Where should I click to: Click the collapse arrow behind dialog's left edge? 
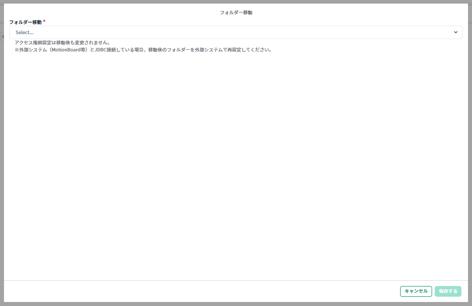3,37
